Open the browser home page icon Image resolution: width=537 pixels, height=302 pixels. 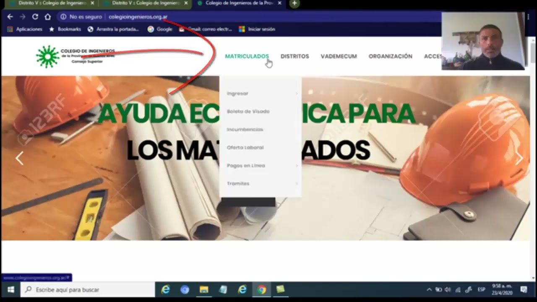(x=48, y=17)
